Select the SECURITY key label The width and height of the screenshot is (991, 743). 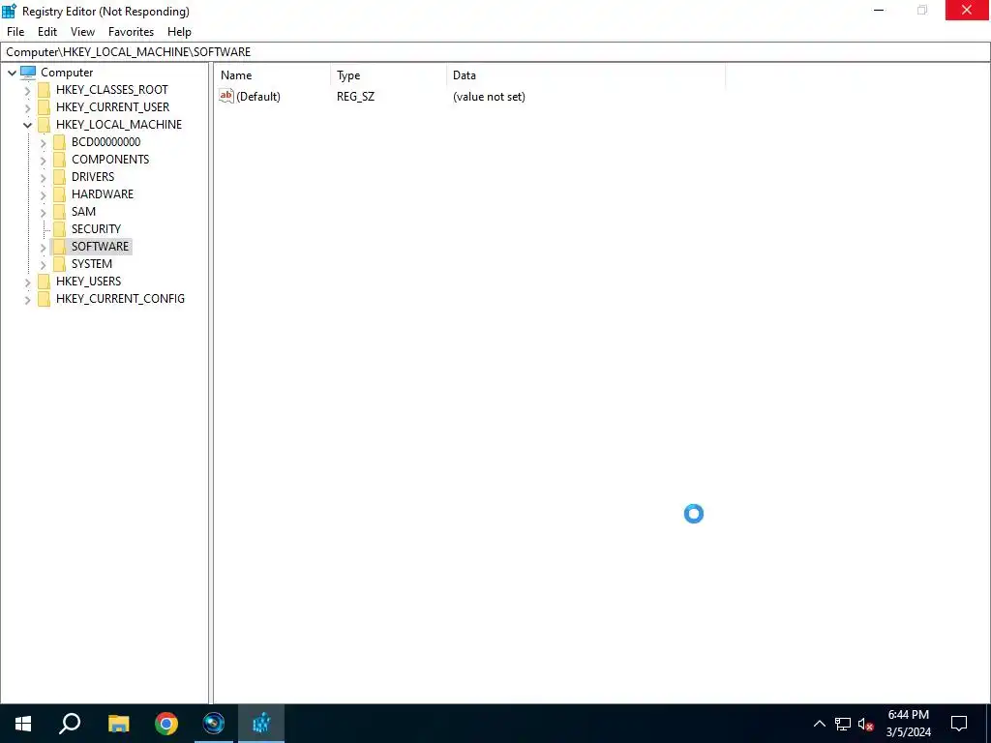[96, 228]
